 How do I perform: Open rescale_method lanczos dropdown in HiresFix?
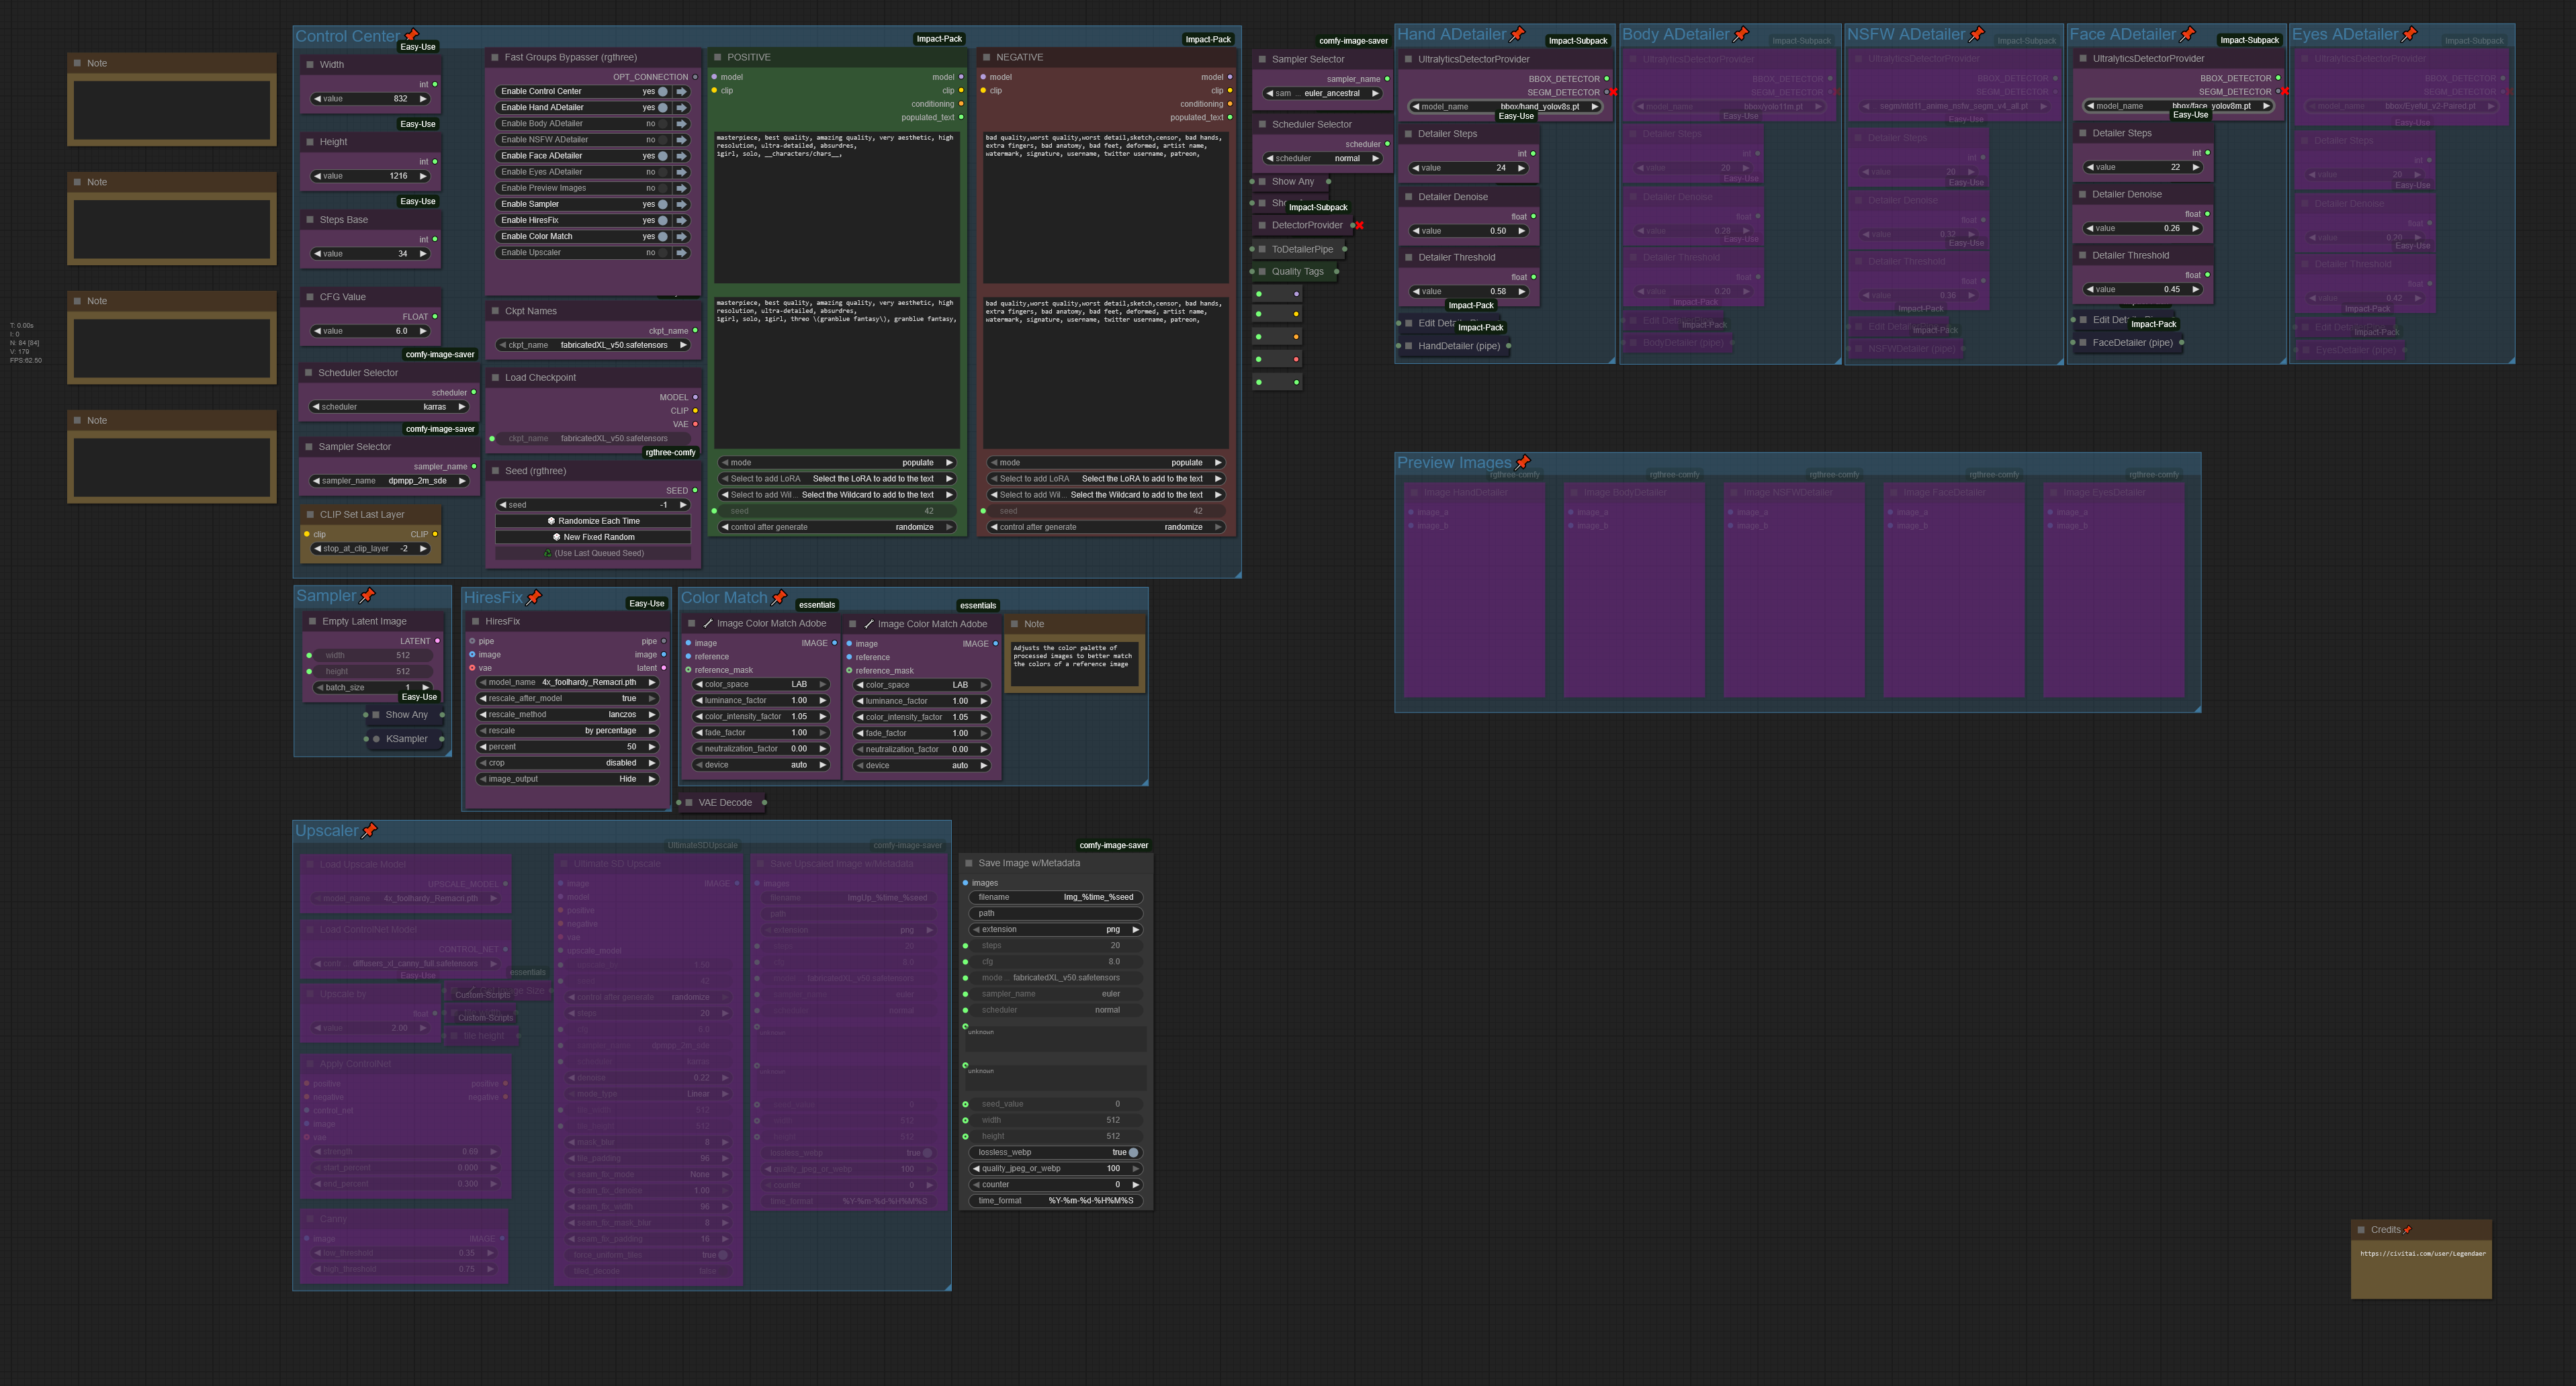point(568,715)
